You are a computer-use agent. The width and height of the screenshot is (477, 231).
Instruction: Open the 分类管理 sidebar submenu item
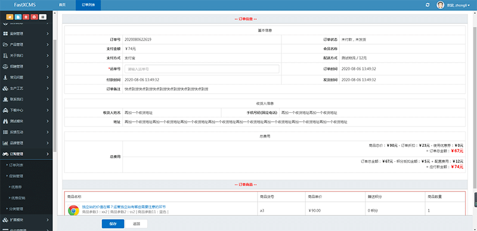tap(17, 209)
